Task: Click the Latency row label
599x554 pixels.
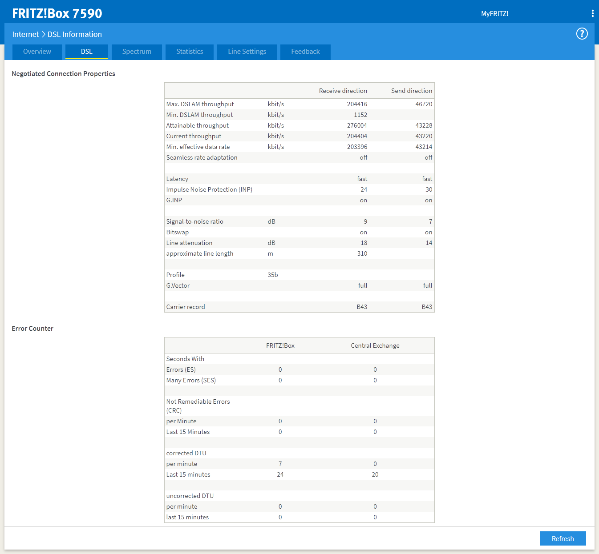Action: pos(177,179)
